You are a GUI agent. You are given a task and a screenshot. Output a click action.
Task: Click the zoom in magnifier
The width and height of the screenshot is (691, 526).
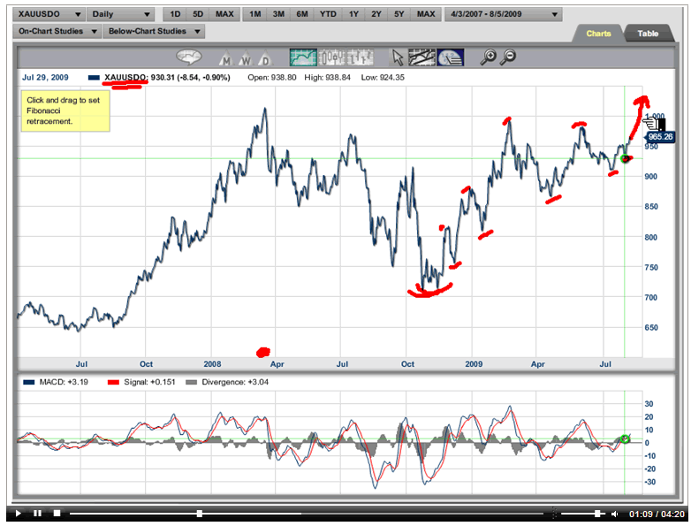point(488,58)
